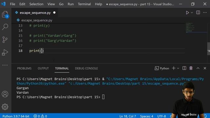Create a new terminal with plus icon

click(174, 68)
